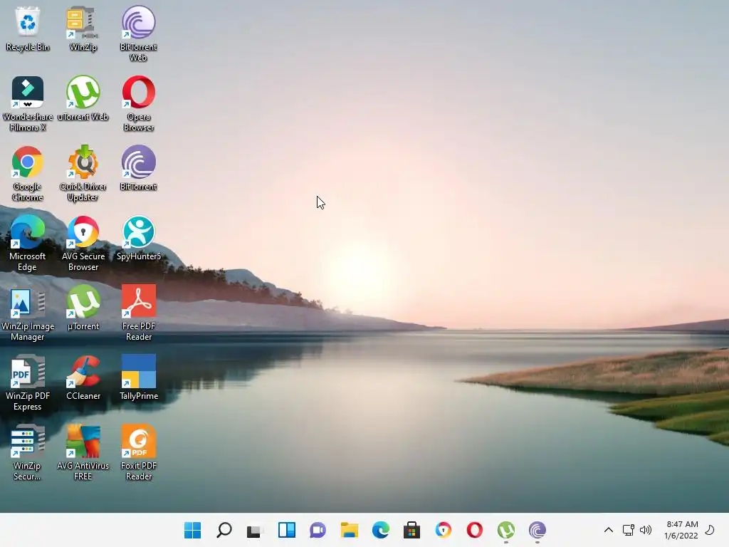The image size is (729, 547).
Task: Select the WinZip Image Manager shortcut
Action: [28, 313]
